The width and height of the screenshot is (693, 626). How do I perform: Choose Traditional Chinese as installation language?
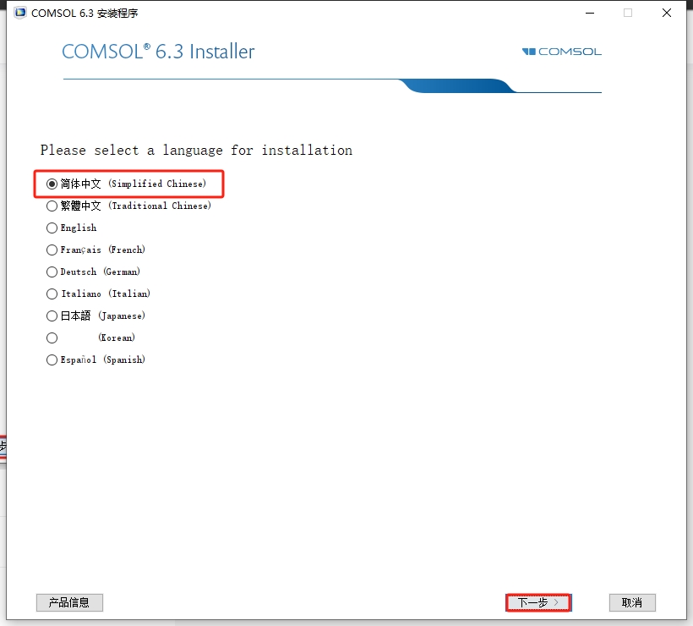(52, 206)
